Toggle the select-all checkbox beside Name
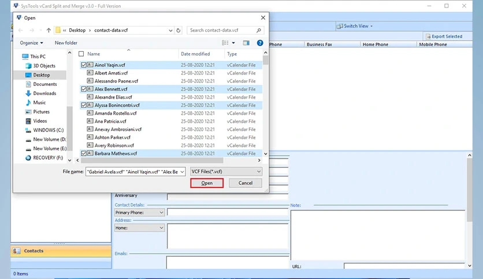Viewport: 483px width, 279px height. (81, 54)
